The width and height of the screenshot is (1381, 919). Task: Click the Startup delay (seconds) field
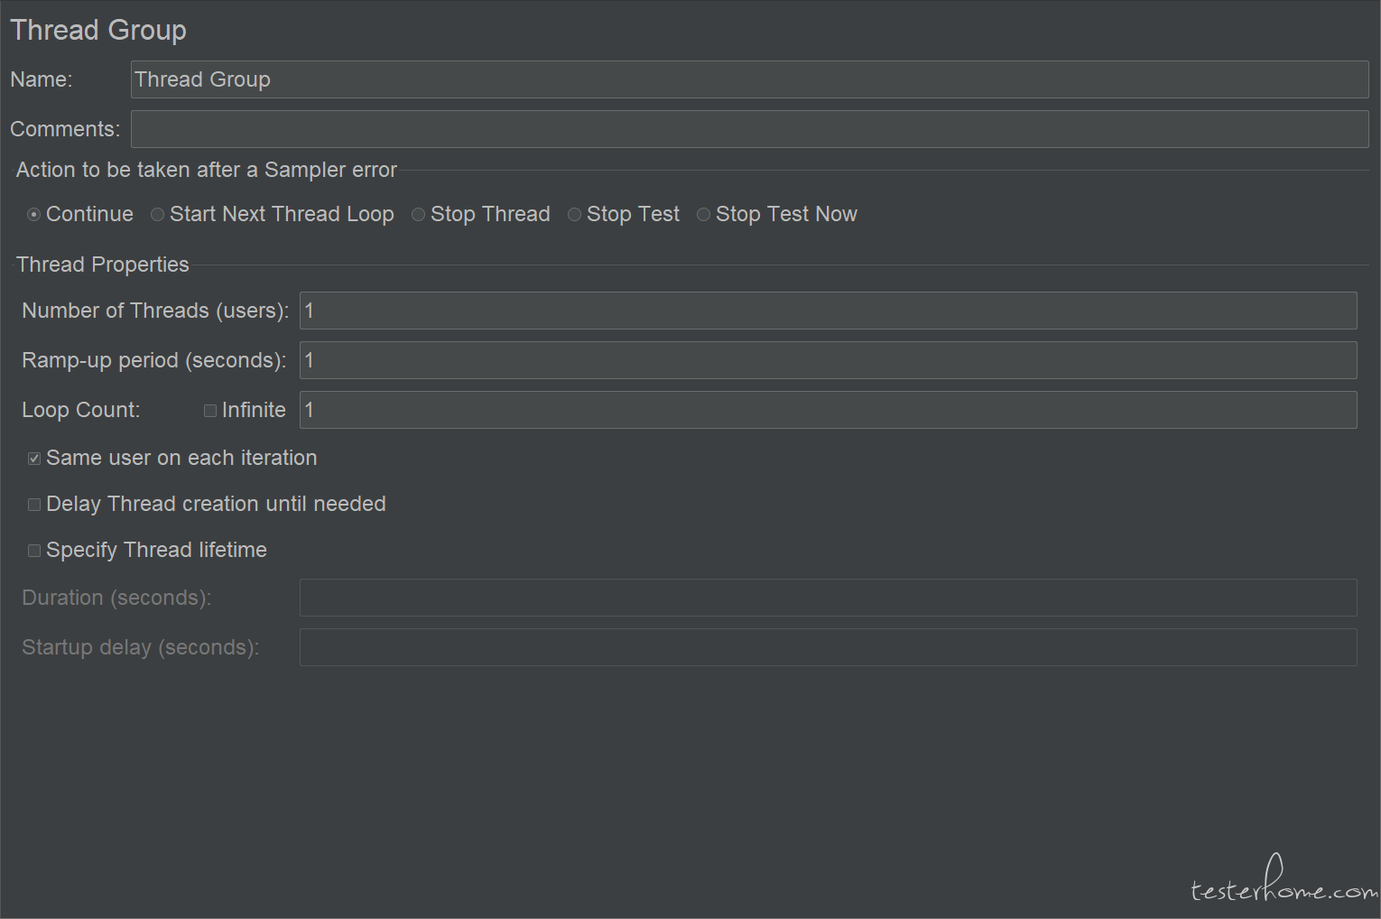(828, 647)
